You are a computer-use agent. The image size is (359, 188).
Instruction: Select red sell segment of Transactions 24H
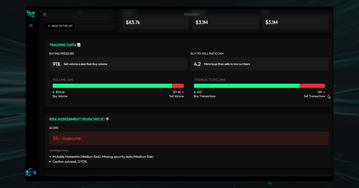coord(312,86)
